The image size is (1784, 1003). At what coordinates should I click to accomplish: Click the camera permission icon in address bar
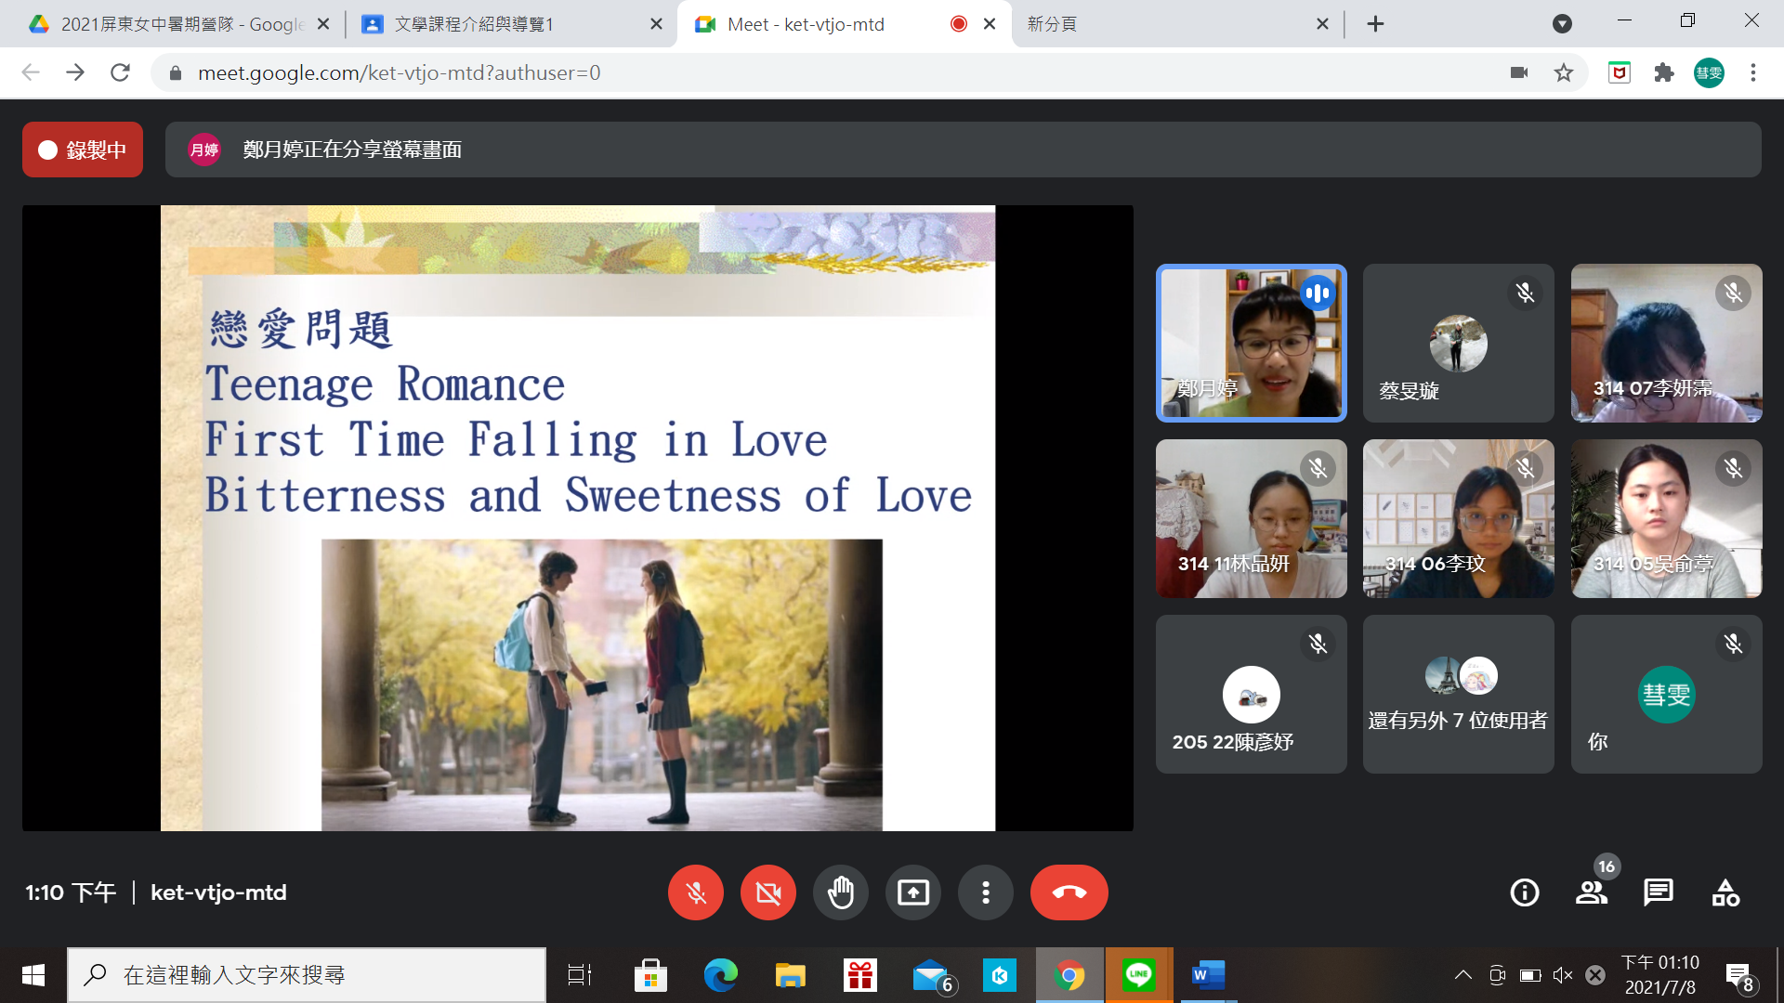pos(1519,72)
